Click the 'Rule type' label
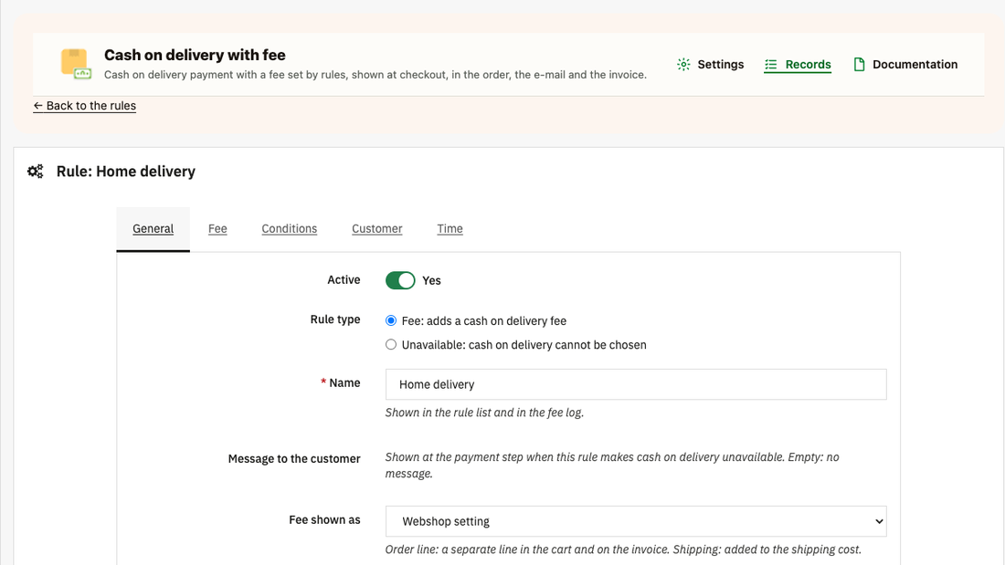Screen dimensions: 1005x565 point(335,319)
